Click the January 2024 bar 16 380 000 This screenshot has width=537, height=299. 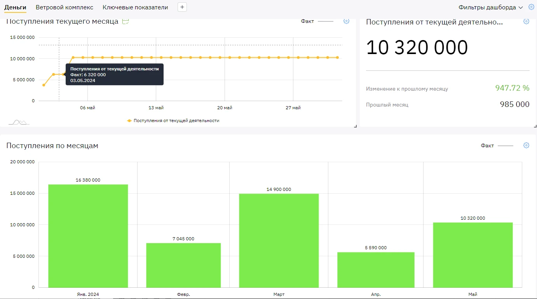(x=88, y=236)
